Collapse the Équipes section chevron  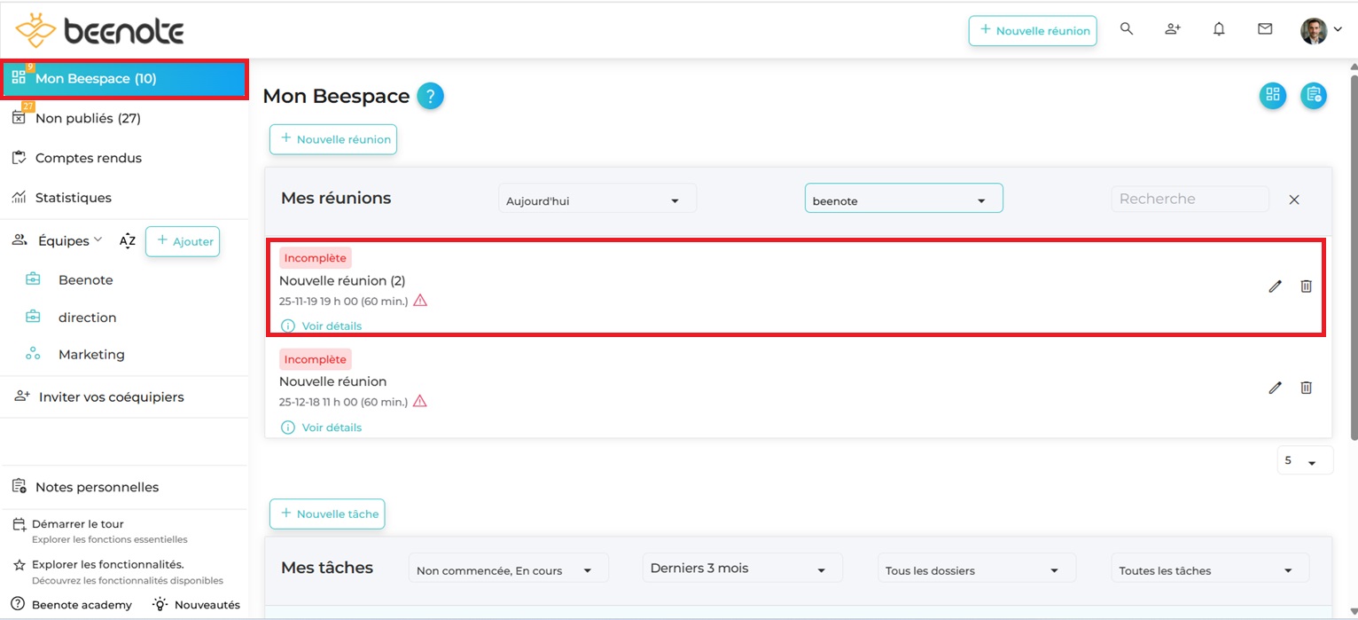(x=98, y=240)
